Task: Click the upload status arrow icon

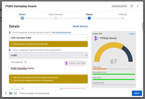Action: 6,93
